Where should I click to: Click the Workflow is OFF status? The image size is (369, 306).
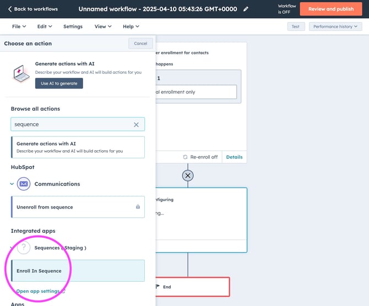[x=286, y=9]
